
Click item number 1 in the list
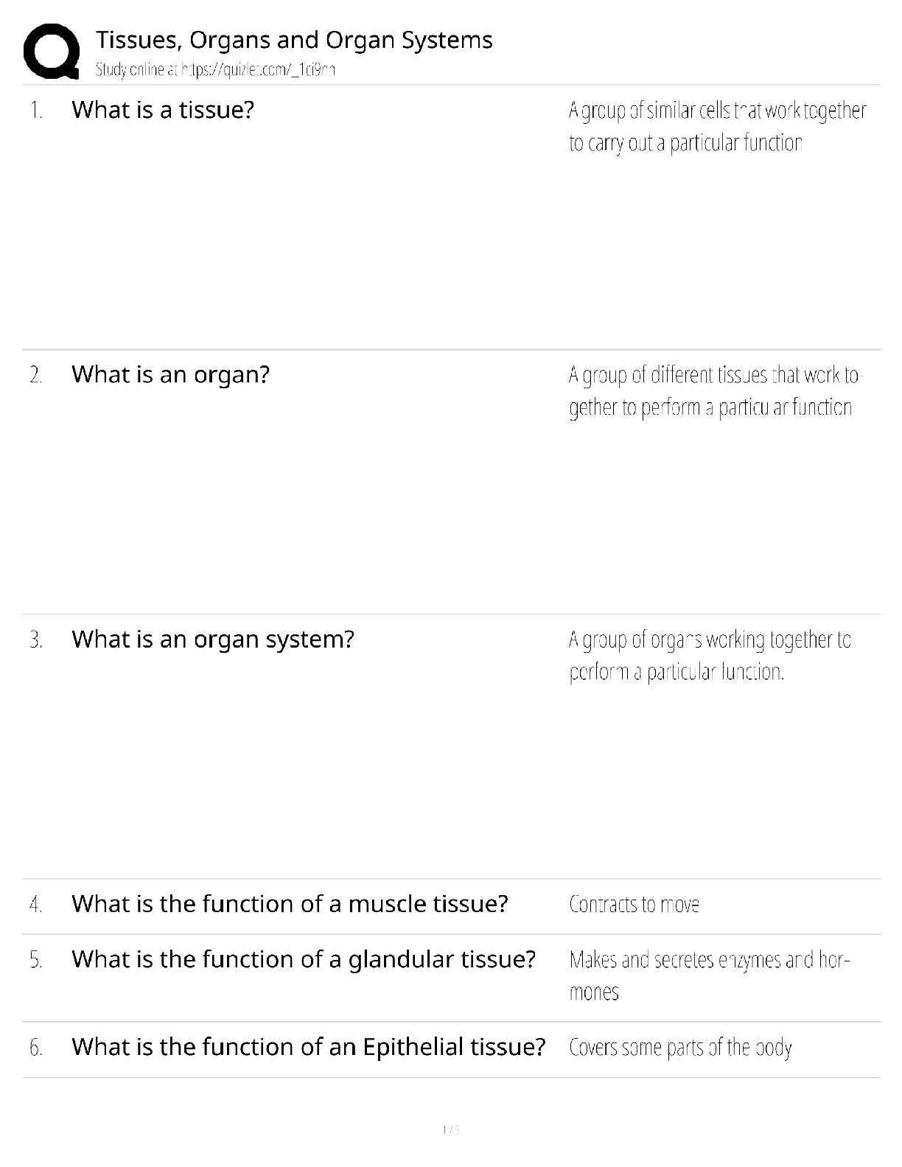tap(35, 111)
